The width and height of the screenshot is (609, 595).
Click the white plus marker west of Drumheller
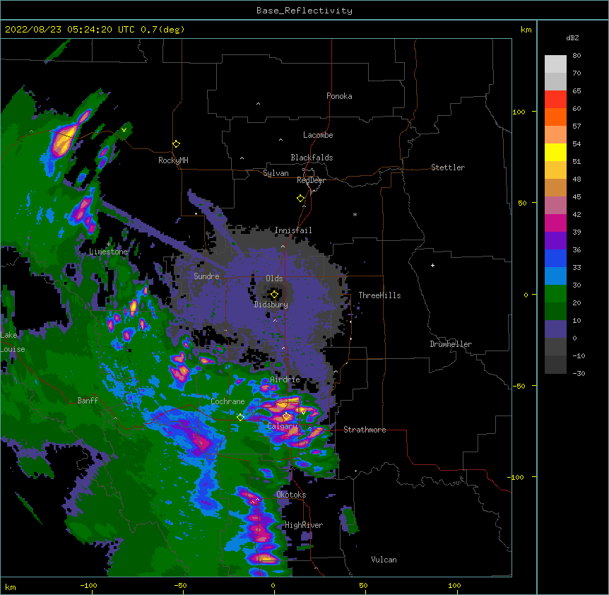tap(432, 265)
